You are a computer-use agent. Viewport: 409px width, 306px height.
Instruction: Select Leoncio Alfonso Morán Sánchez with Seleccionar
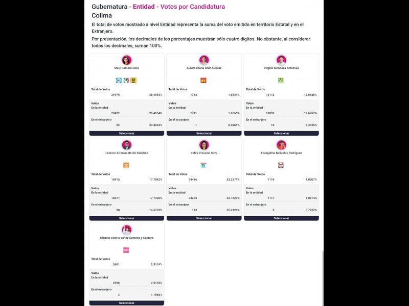(x=127, y=218)
